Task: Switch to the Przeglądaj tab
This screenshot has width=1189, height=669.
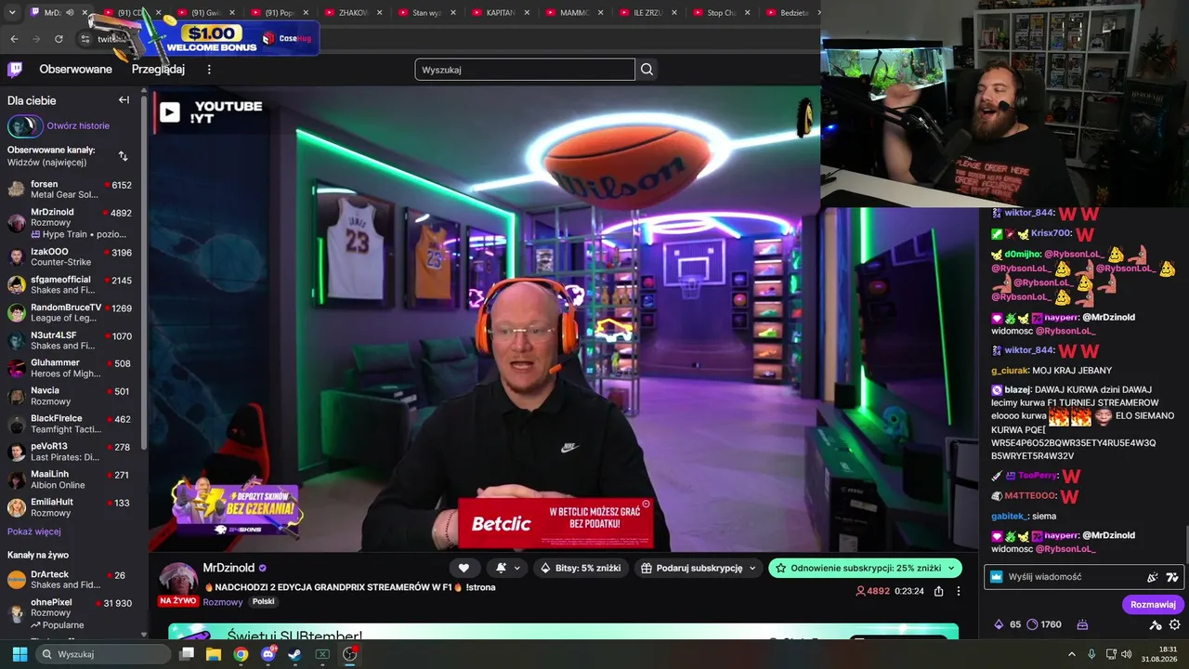Action: coord(158,70)
